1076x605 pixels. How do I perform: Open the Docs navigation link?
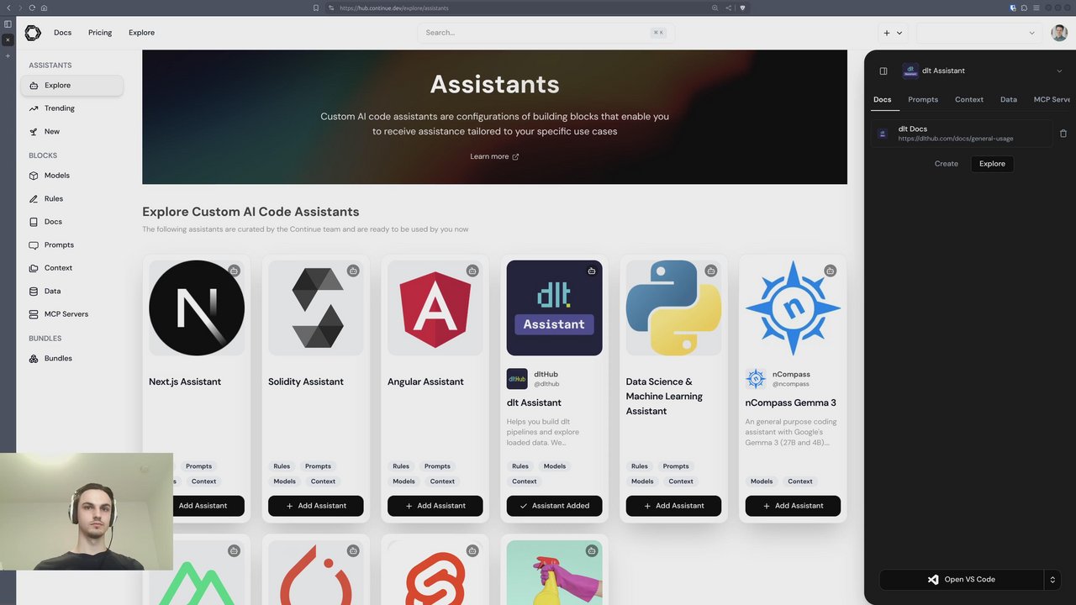coord(63,33)
